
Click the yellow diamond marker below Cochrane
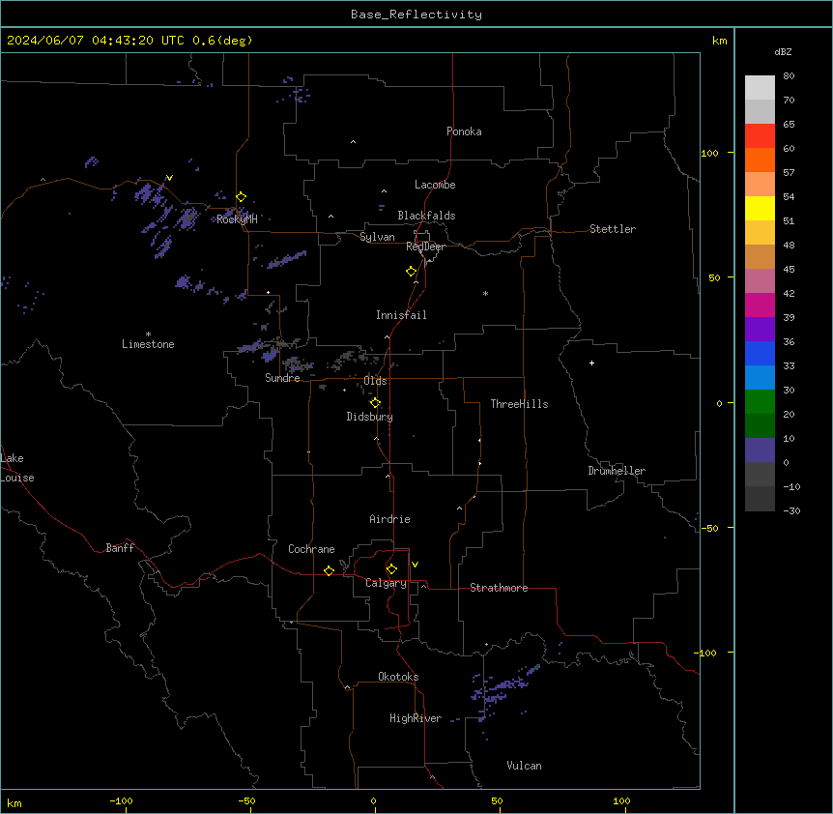[329, 570]
